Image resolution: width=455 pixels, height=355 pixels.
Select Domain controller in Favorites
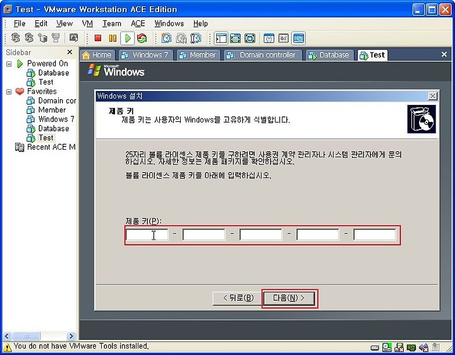click(57, 100)
